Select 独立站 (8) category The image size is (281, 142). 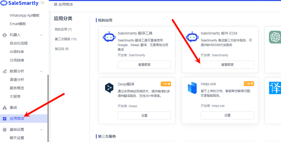[x=62, y=49]
